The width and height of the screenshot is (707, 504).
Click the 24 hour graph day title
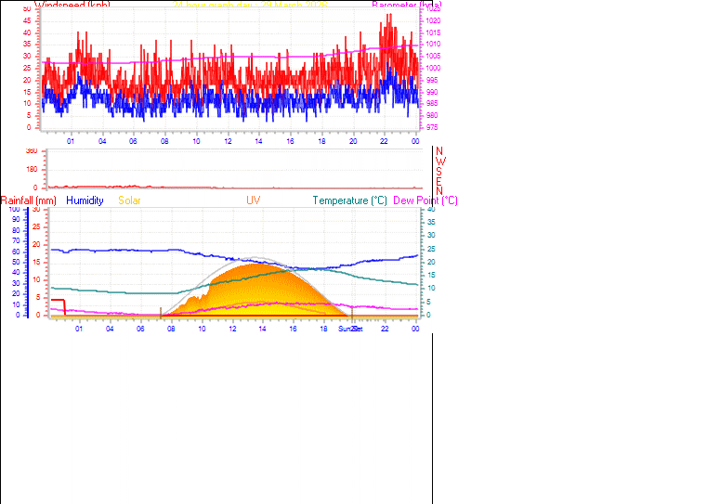[250, 5]
